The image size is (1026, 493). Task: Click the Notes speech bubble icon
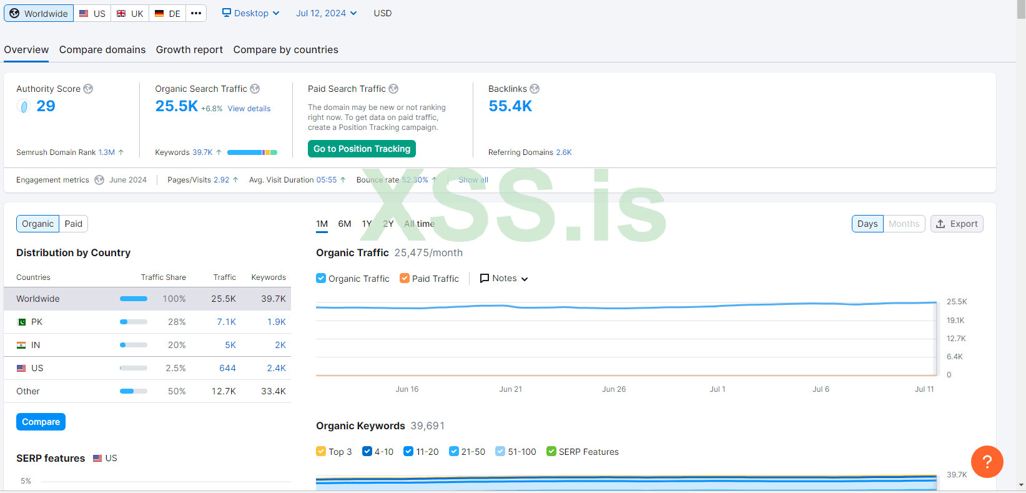[485, 279]
